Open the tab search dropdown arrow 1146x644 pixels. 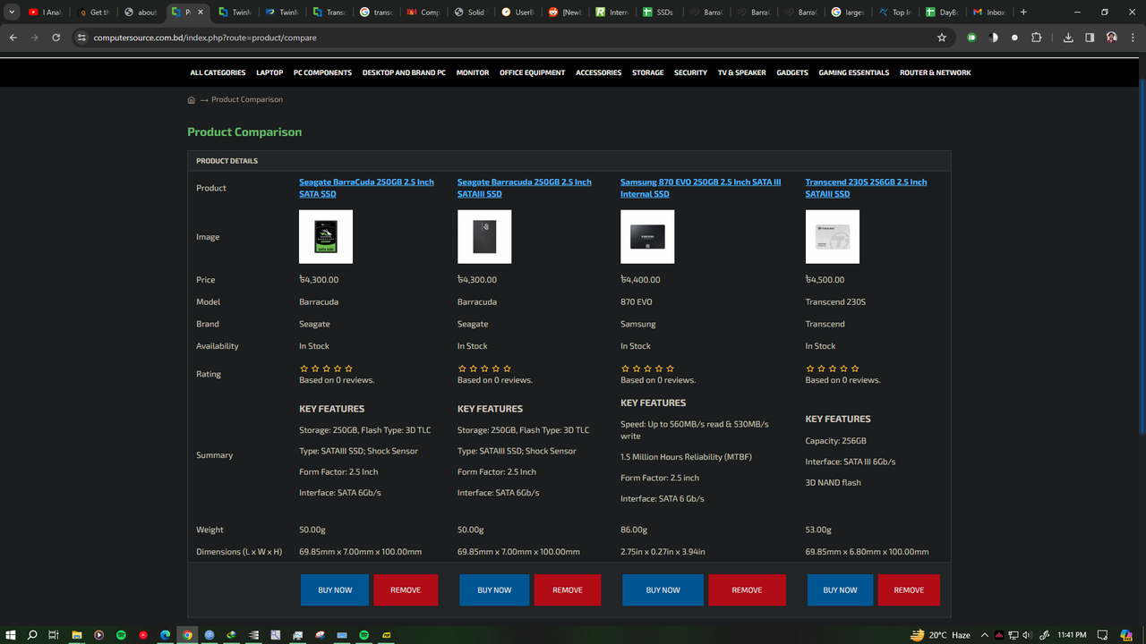point(13,13)
